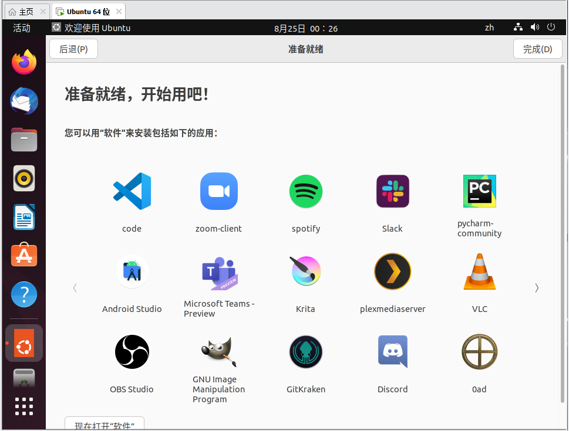The image size is (569, 431).
Task: Show all applications grid
Action: click(24, 406)
